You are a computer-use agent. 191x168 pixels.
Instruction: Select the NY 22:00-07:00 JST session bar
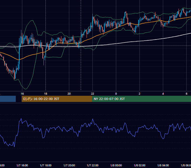pos(141,99)
